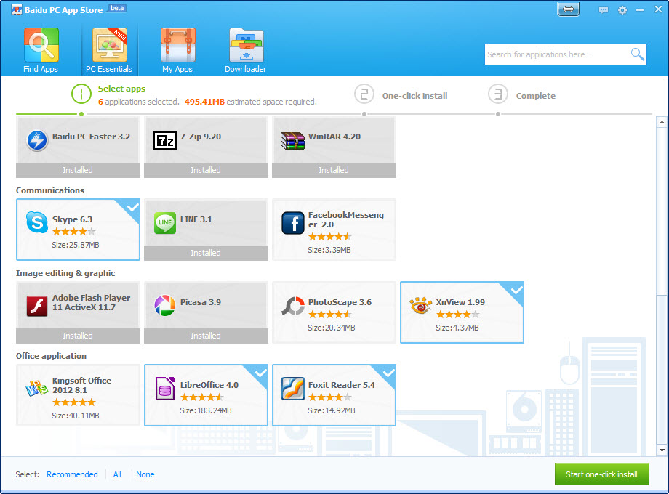
Task: Click the search magnifier icon
Action: coord(638,54)
